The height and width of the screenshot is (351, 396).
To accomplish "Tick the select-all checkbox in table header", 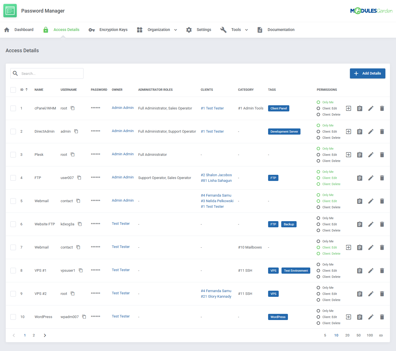I will 13,90.
